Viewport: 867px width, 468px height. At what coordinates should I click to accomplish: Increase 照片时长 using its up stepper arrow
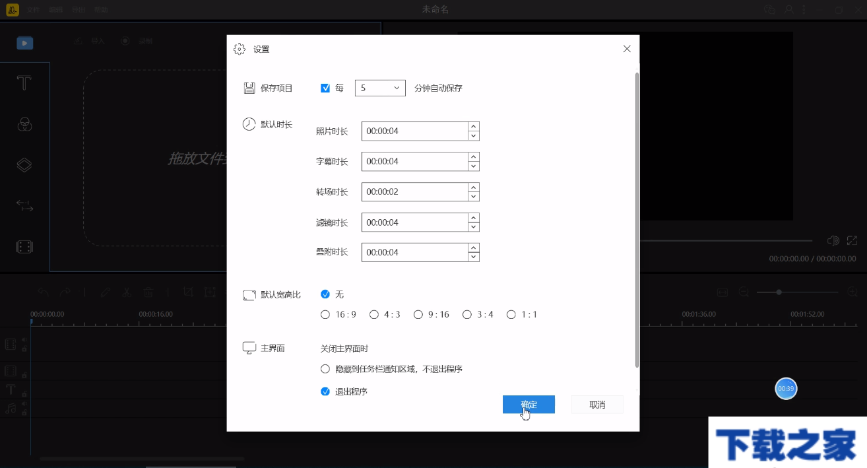[473, 127]
